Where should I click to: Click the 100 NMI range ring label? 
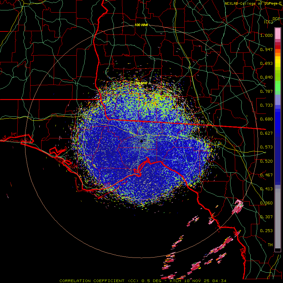141,25
